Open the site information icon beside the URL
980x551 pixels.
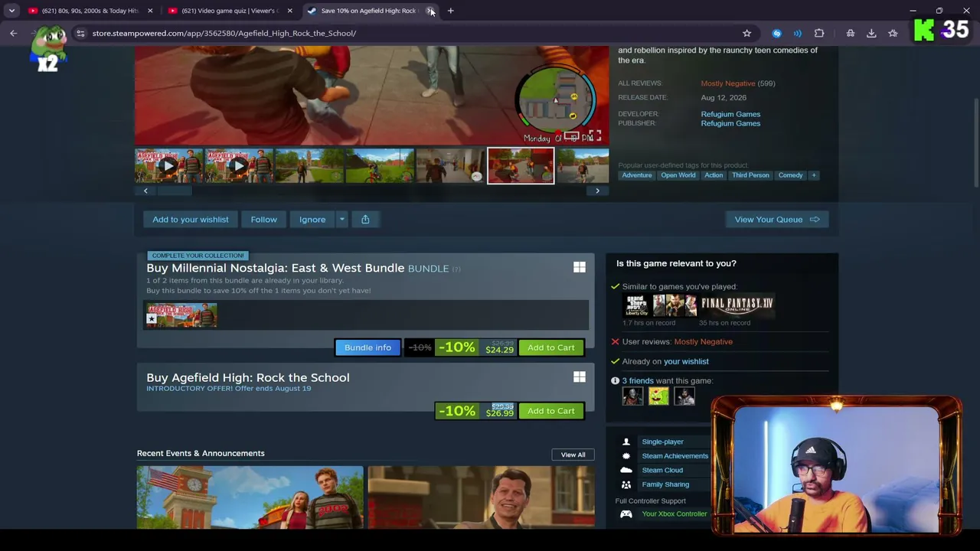point(80,33)
